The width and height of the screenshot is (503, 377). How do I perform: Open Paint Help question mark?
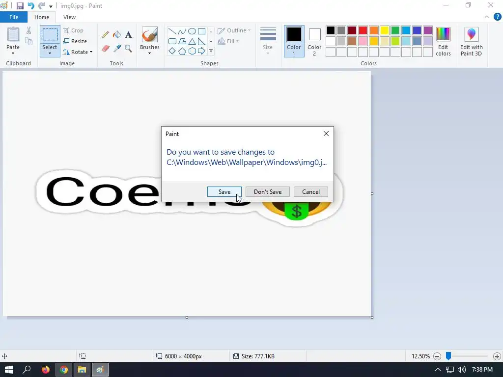(x=497, y=17)
